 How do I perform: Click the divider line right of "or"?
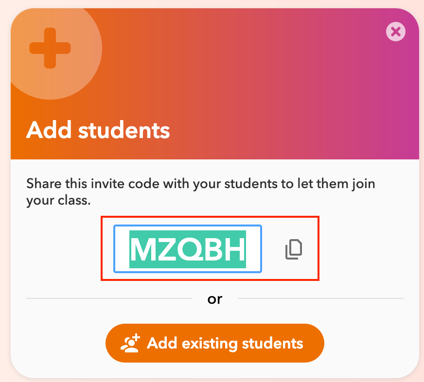(321, 298)
